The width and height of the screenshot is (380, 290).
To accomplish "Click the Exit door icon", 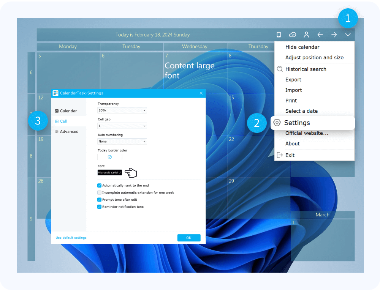I will [x=280, y=155].
